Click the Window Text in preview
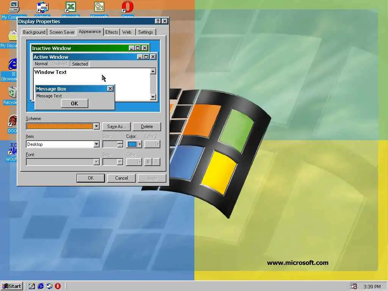Image resolution: width=388 pixels, height=291 pixels. pos(50,72)
